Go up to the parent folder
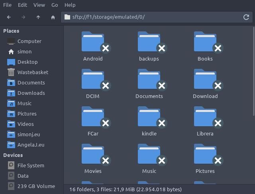This screenshot has width=255, height=194. click(38, 17)
